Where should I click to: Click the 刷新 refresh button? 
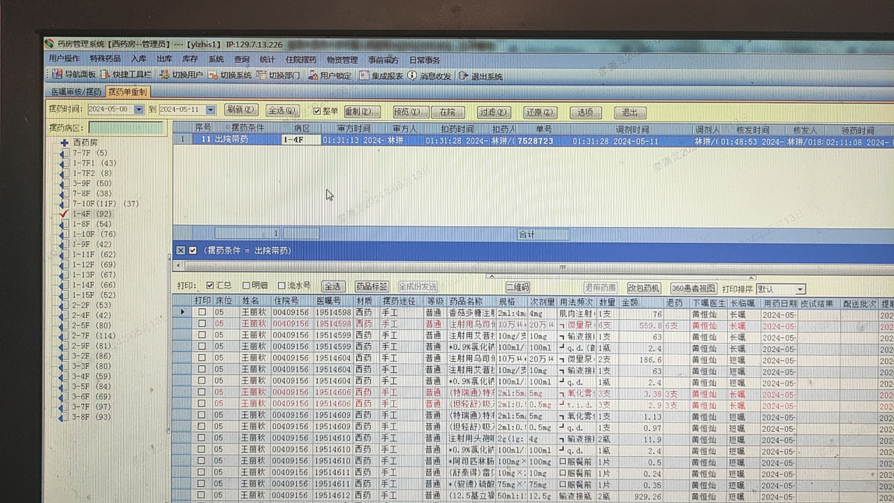[x=240, y=110]
